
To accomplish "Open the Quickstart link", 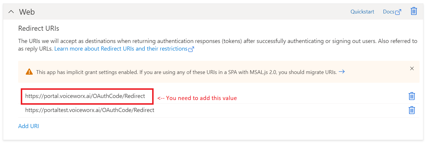I will [x=362, y=12].
